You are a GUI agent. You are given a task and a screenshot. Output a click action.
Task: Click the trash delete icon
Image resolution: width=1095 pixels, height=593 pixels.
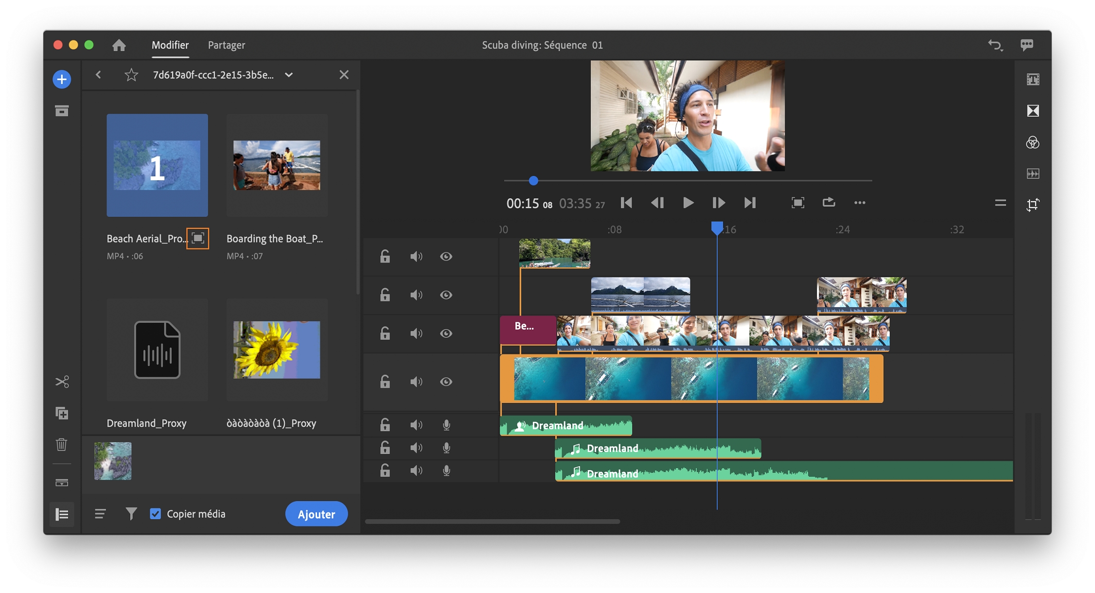[x=62, y=444]
